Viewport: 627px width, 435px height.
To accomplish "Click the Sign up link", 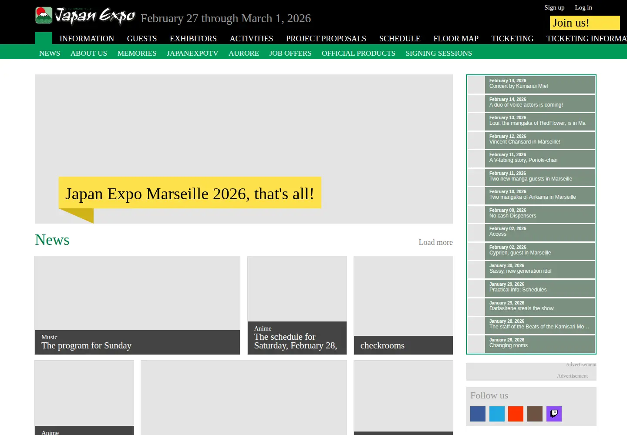I will coord(554,7).
